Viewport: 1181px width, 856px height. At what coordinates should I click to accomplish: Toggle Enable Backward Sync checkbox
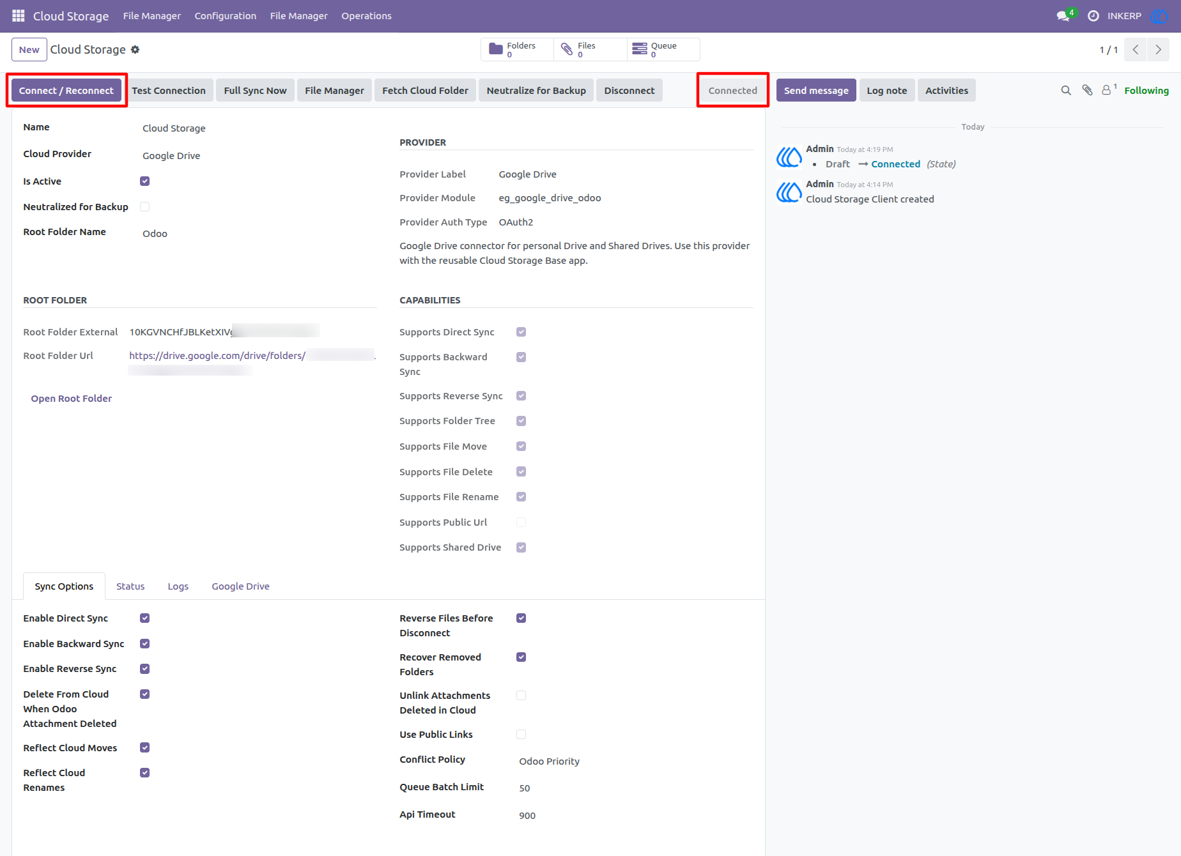[145, 644]
